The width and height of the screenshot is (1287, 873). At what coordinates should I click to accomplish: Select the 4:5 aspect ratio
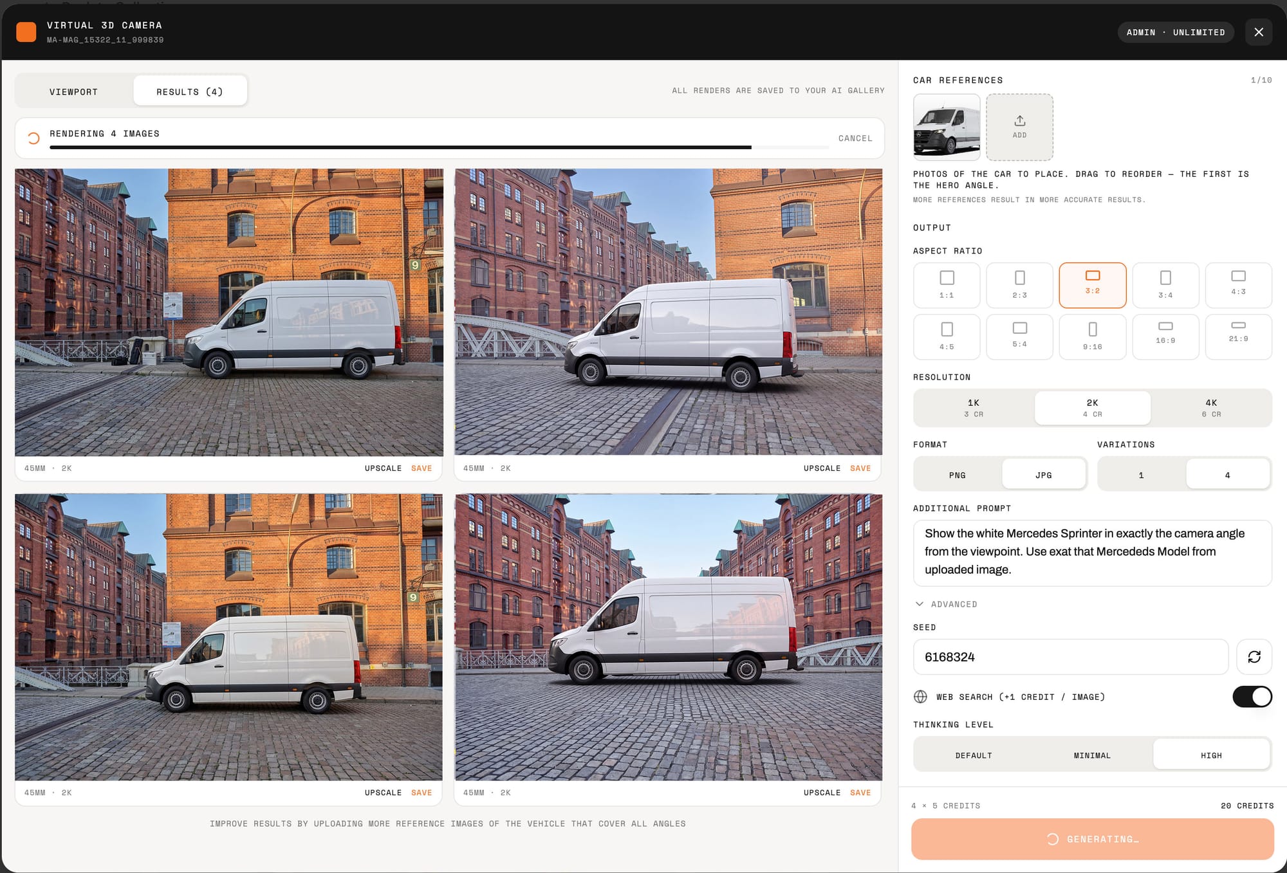pos(947,336)
